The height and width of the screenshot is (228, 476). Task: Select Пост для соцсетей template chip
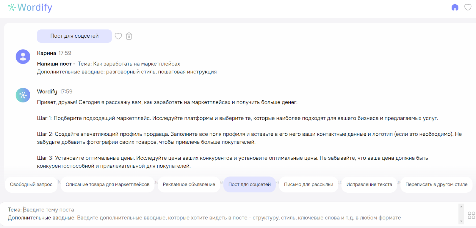coord(250,184)
